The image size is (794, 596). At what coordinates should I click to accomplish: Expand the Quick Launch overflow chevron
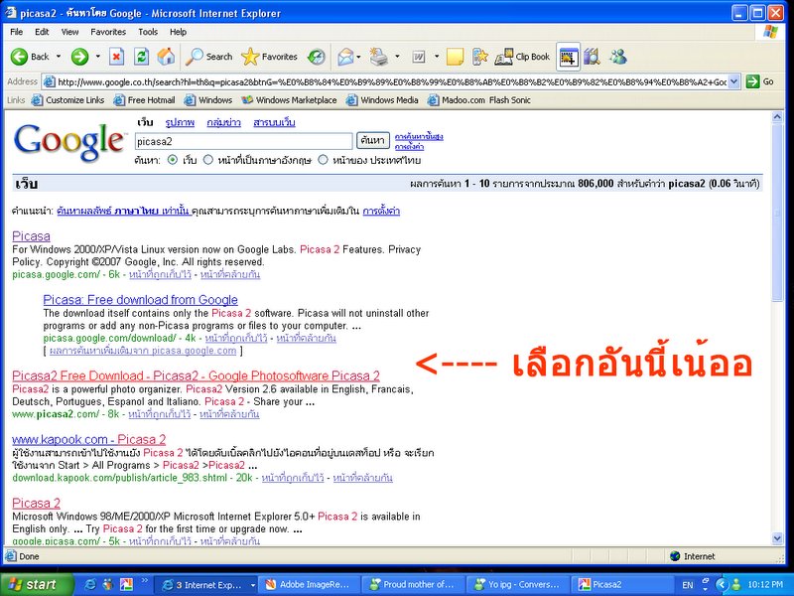144,581
